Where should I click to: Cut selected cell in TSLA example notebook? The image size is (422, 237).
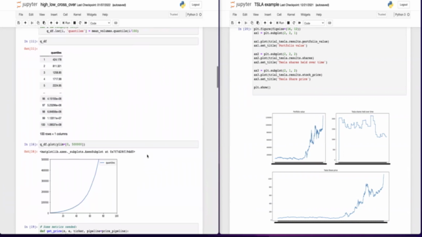[x=246, y=23]
